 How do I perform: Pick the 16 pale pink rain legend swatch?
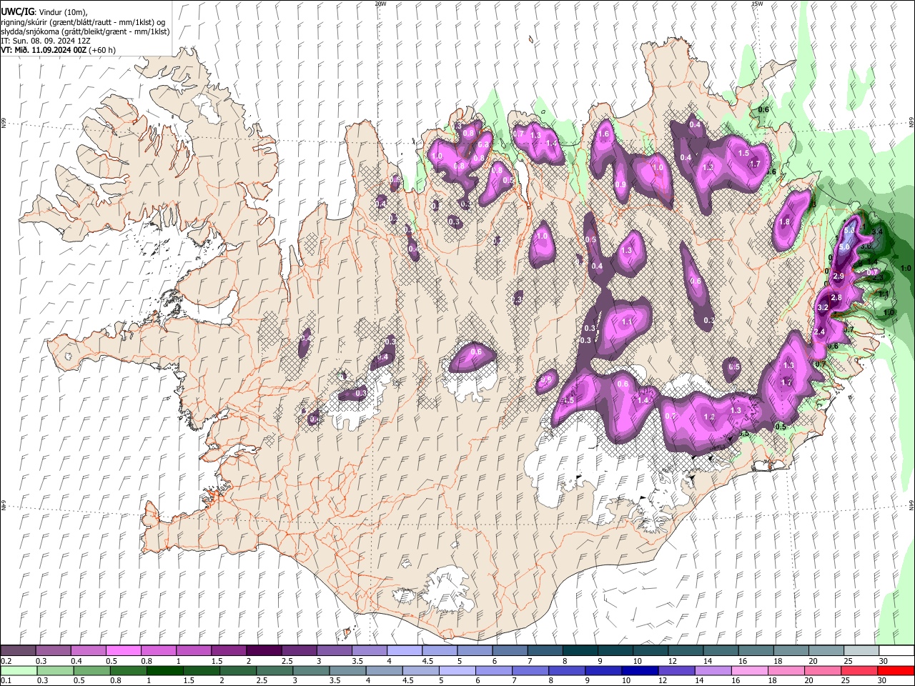tap(748, 670)
